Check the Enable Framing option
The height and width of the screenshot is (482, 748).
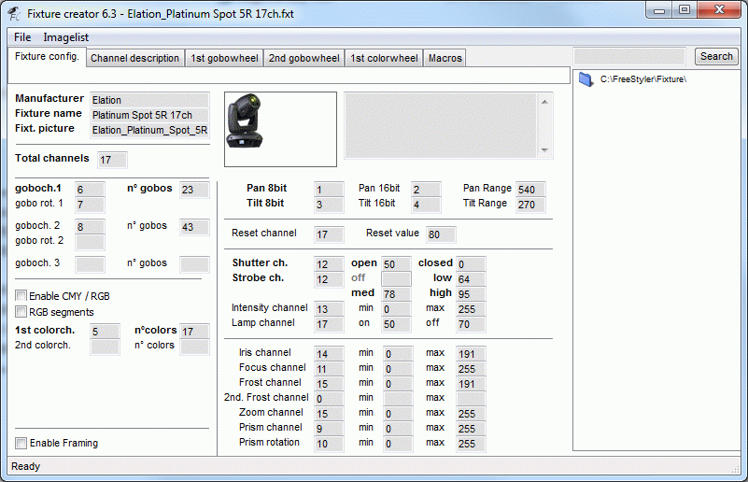21,443
